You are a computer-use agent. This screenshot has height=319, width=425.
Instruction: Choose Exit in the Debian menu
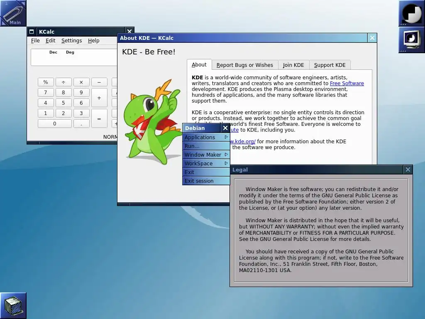(x=206, y=172)
